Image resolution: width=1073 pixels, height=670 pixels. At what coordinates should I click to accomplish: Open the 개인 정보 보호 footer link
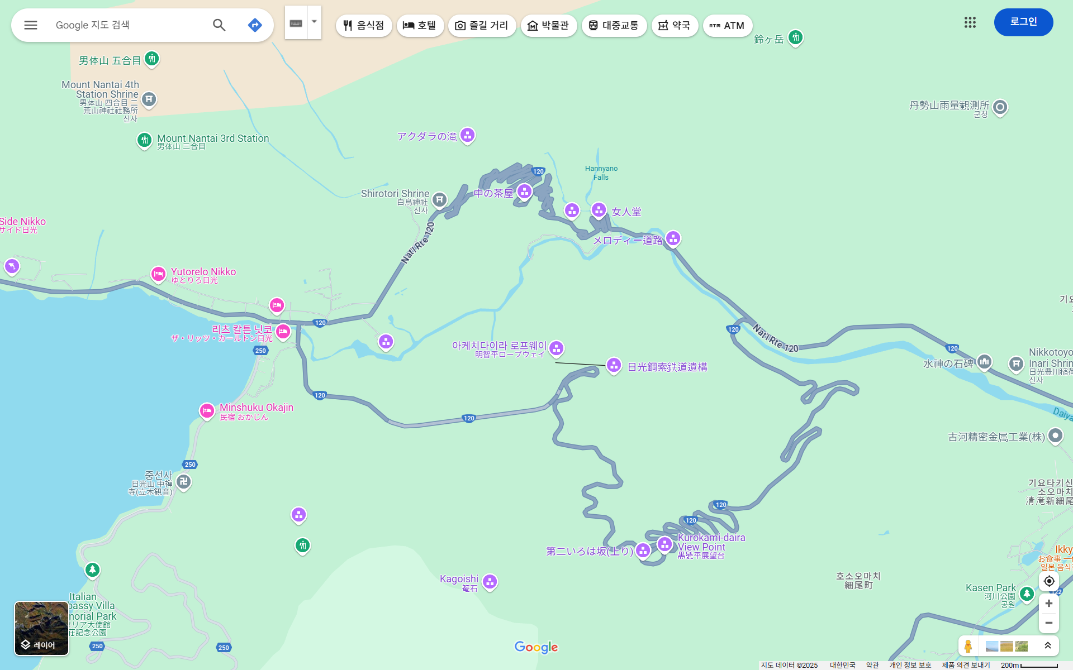pos(910,665)
